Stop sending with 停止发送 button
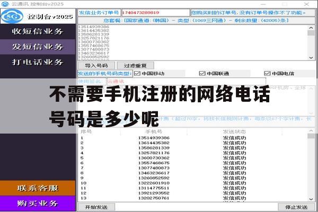The image size is (318, 212). [x=296, y=207]
